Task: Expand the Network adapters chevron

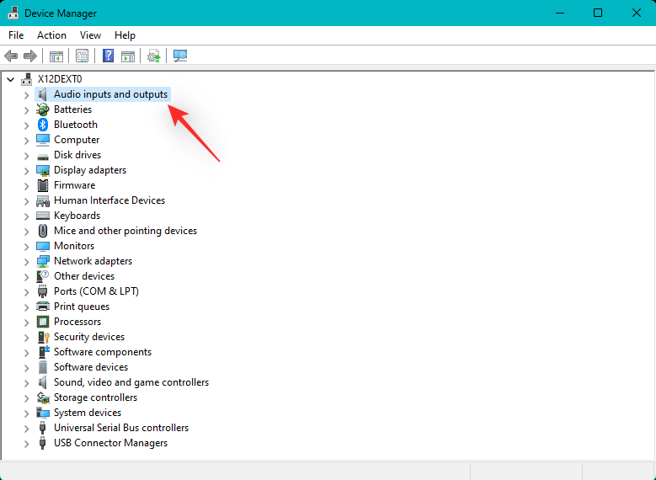Action: pos(26,261)
